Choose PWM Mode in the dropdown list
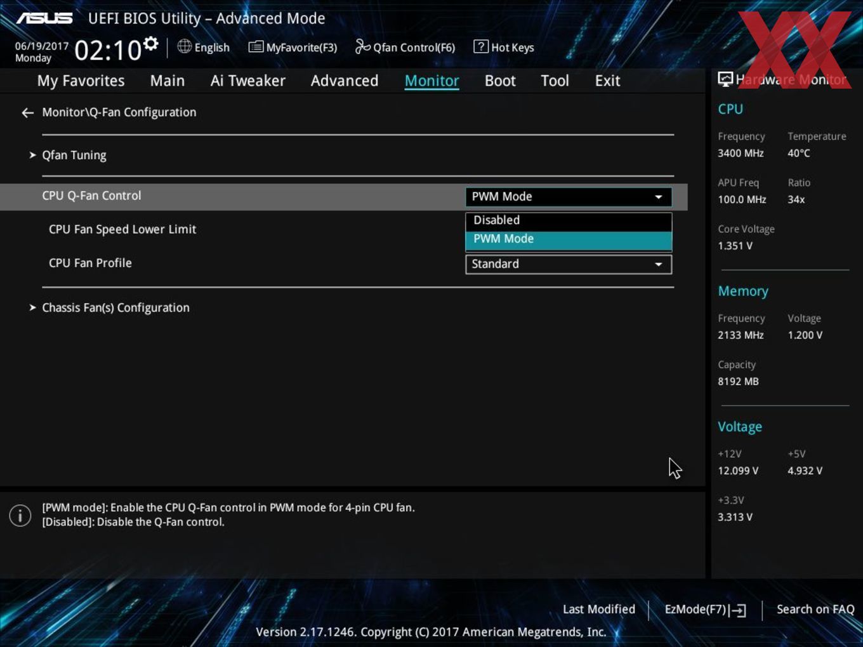 (569, 240)
